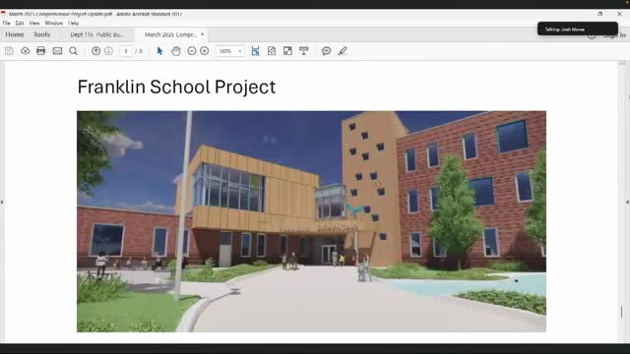
Task: Click the Sign In link
Action: pyautogui.click(x=614, y=35)
